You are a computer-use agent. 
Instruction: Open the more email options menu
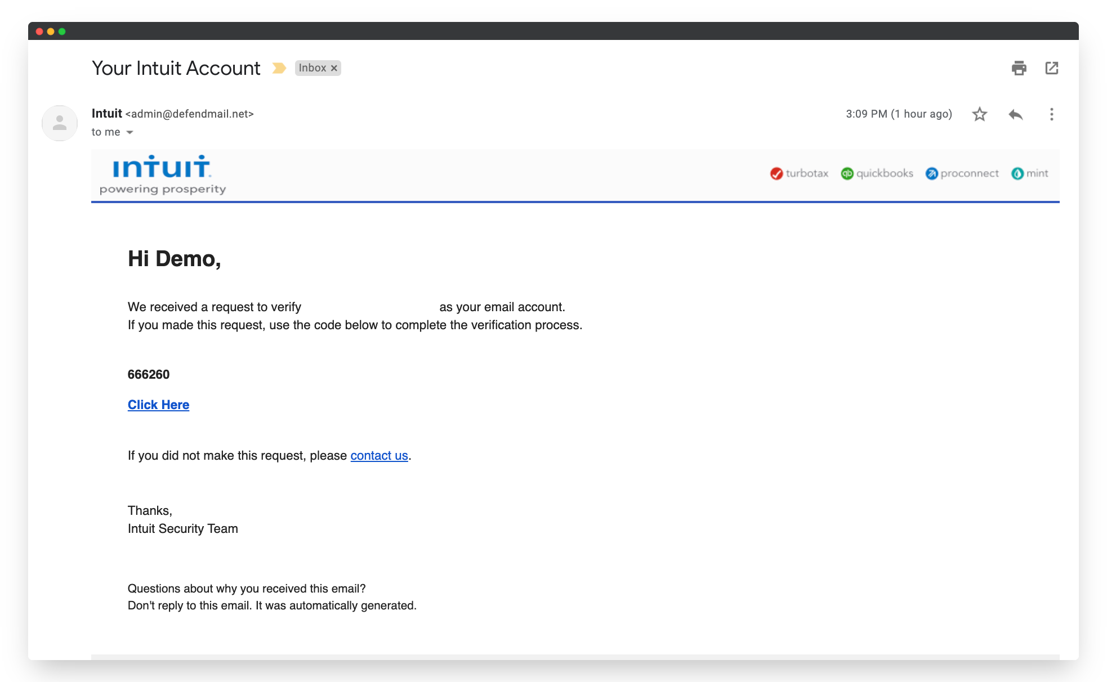tap(1051, 114)
